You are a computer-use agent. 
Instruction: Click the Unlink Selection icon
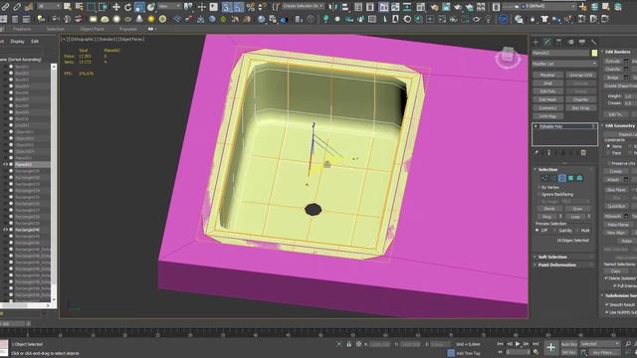pyautogui.click(x=17, y=7)
